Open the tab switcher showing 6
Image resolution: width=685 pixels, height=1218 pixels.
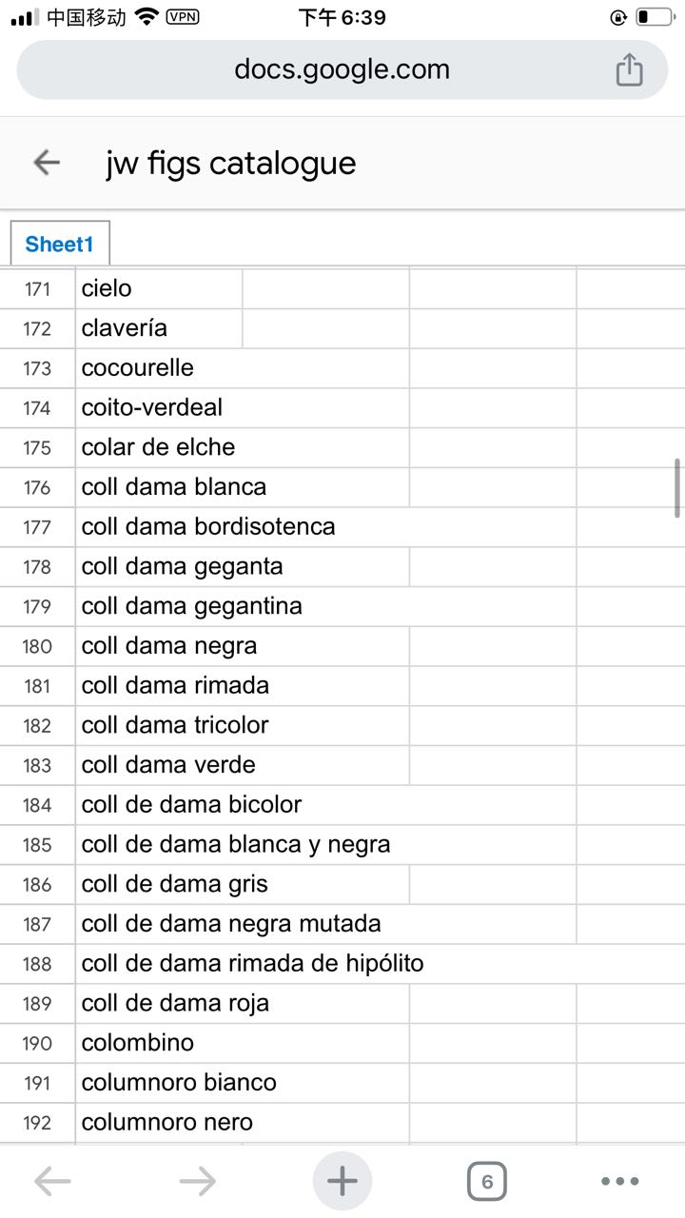pos(487,1181)
